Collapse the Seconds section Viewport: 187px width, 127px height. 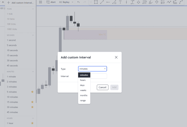tap(33, 35)
